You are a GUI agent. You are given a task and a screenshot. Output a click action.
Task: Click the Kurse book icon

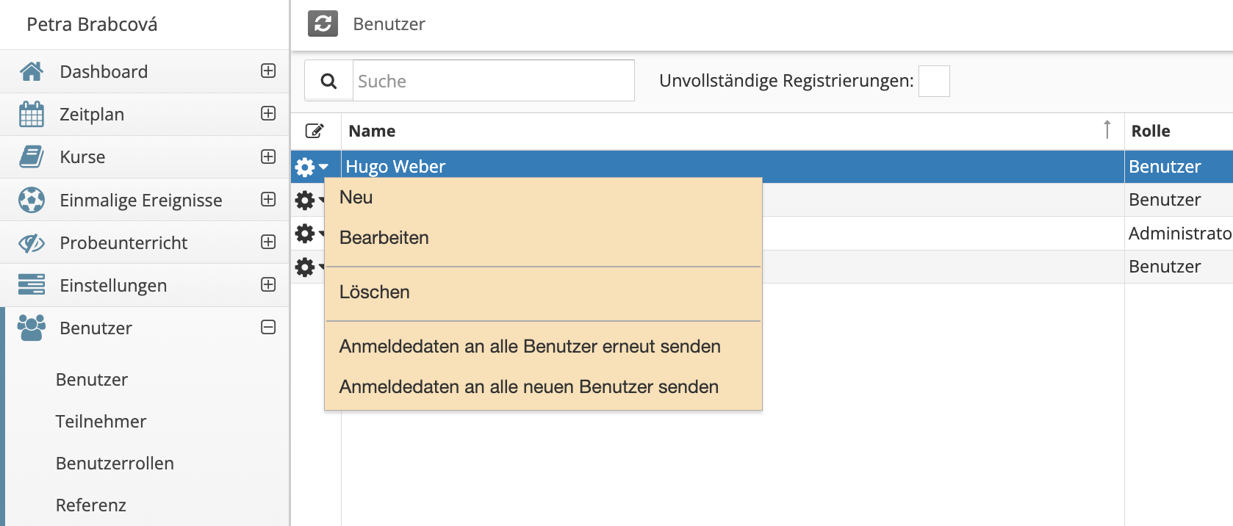32,156
